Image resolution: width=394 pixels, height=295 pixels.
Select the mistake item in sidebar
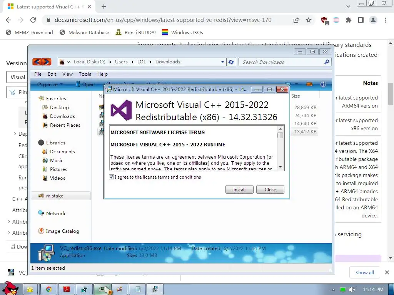(60, 196)
